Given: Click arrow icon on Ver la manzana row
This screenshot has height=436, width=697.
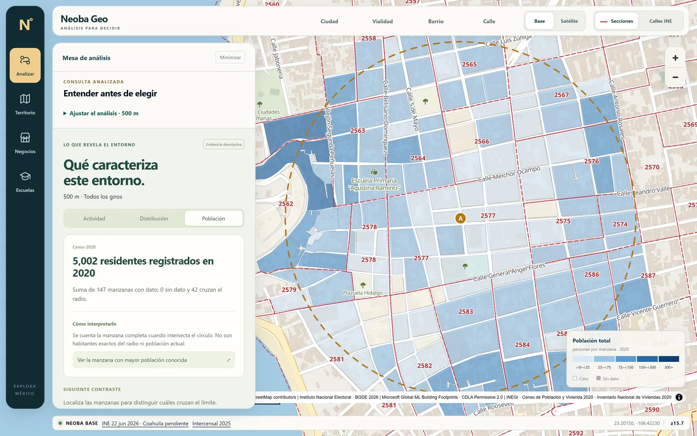Looking at the screenshot, I should pyautogui.click(x=229, y=360).
